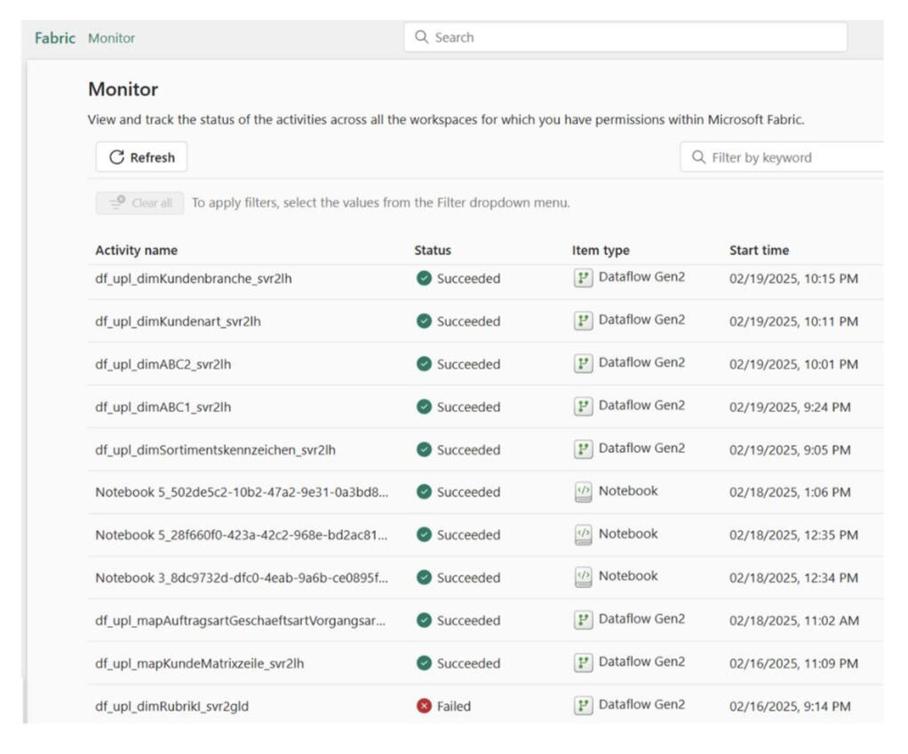Click the Notebook icon for Notebook 5_502de5c2
Screen dimensions: 908x754
coord(583,492)
